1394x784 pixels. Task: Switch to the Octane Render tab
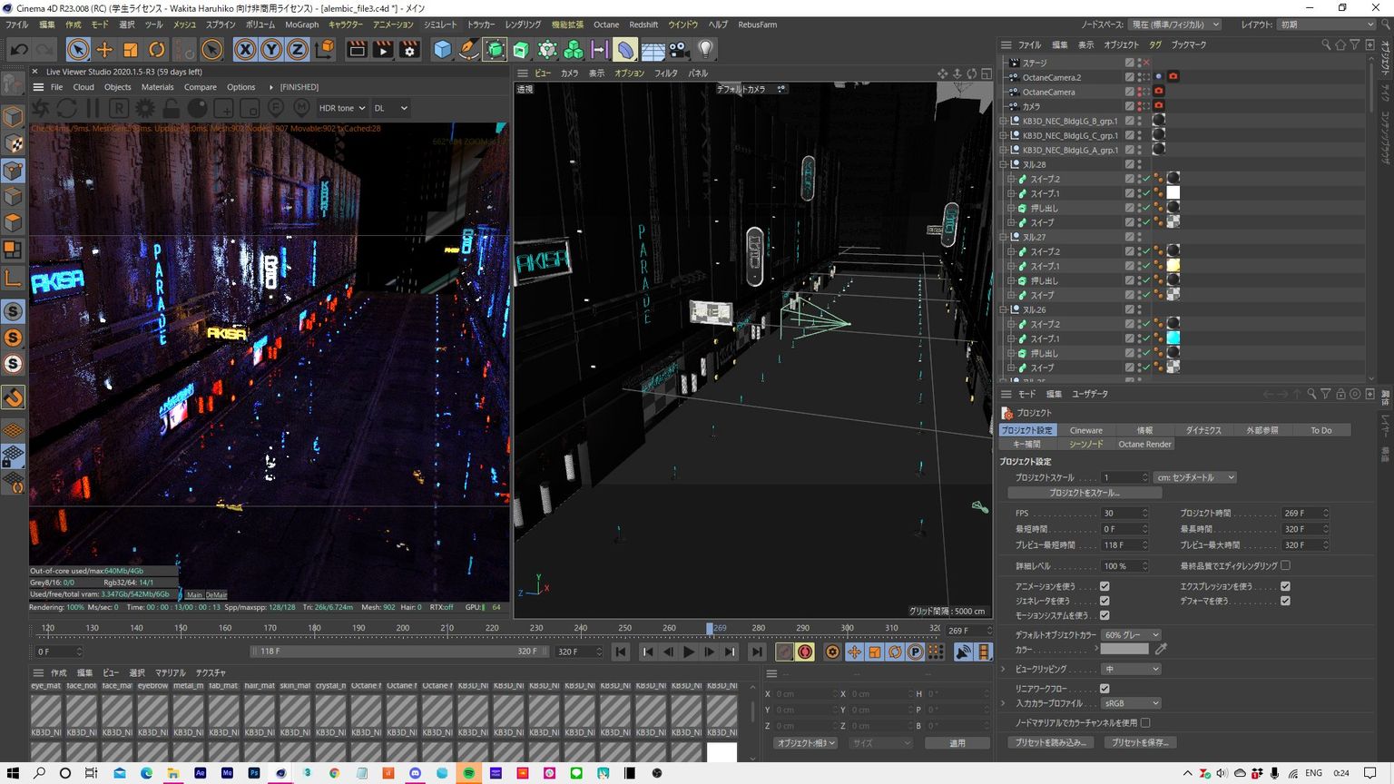coord(1144,444)
